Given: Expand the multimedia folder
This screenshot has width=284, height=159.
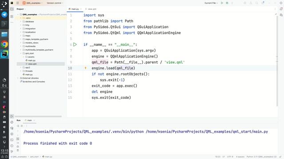Looking at the screenshot, I should click(21, 46).
